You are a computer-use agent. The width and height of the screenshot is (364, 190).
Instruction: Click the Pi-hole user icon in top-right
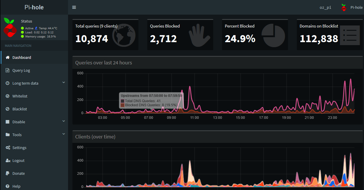coord(344,8)
